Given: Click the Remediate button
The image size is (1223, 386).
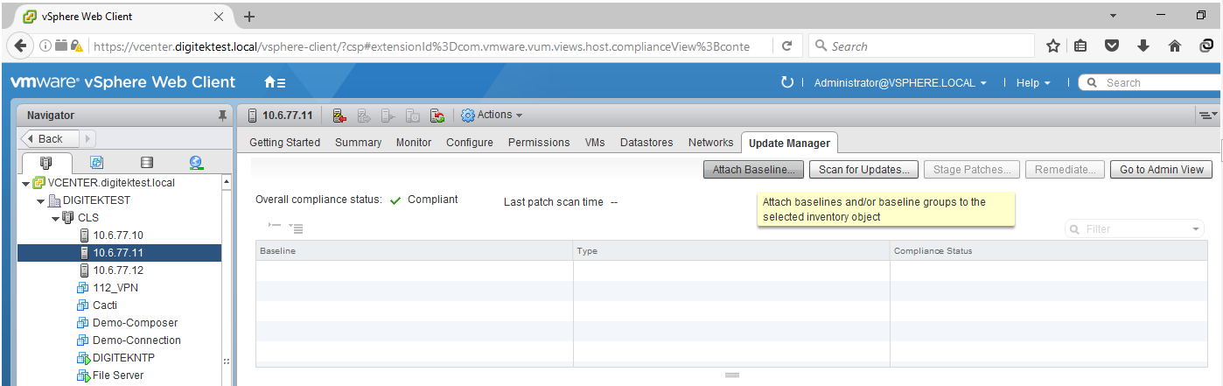Looking at the screenshot, I should coord(1065,170).
